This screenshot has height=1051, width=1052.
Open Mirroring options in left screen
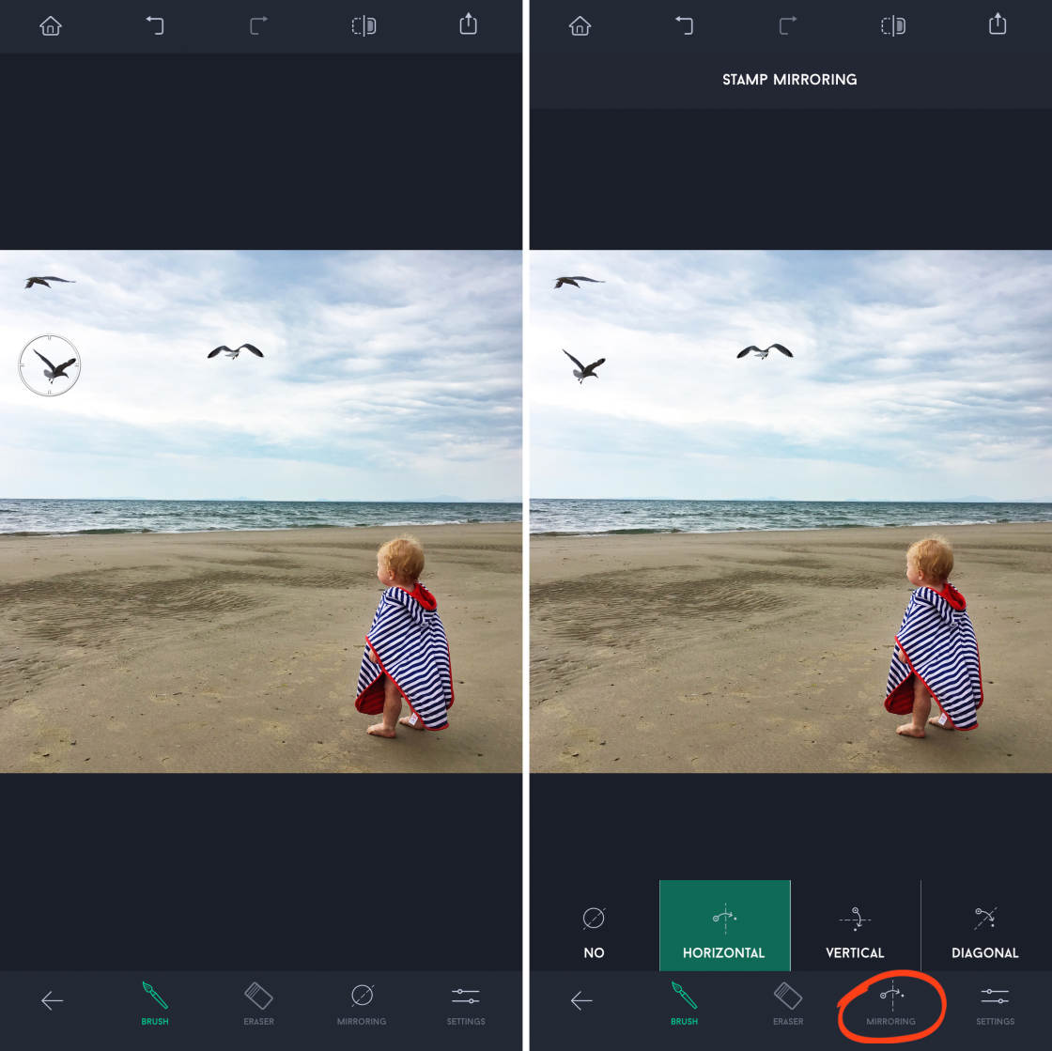pos(362,1003)
